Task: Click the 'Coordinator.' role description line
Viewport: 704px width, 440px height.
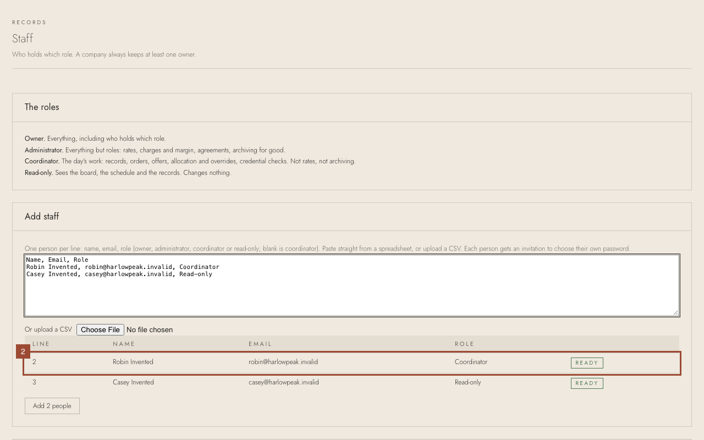Action: click(190, 161)
